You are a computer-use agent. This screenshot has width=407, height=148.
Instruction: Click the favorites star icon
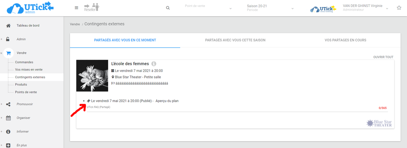(x=399, y=8)
